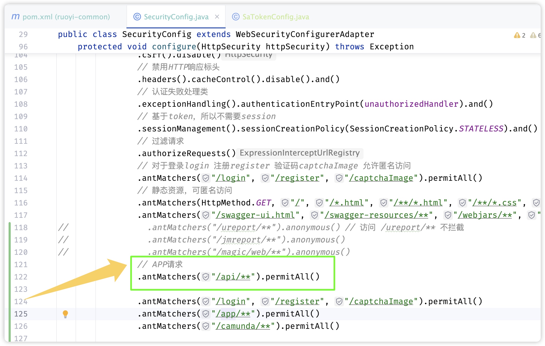Image resolution: width=545 pixels, height=346 pixels.
Task: Click shield icon before "/*.html"
Action: pos(319,203)
